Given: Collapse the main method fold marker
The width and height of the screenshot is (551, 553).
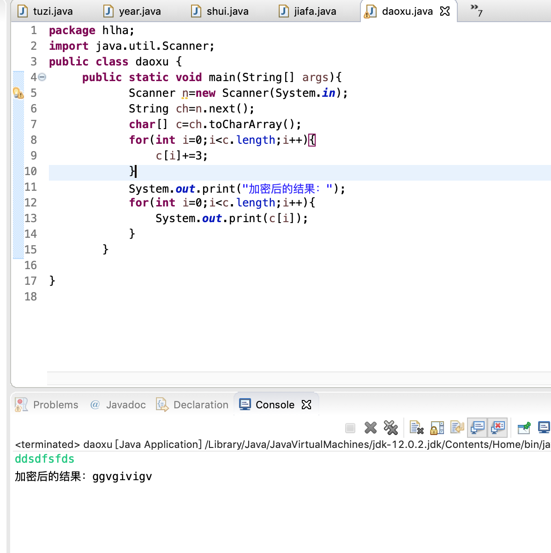Looking at the screenshot, I should [x=42, y=77].
